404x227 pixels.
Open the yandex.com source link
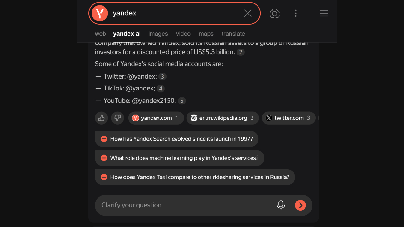156,118
